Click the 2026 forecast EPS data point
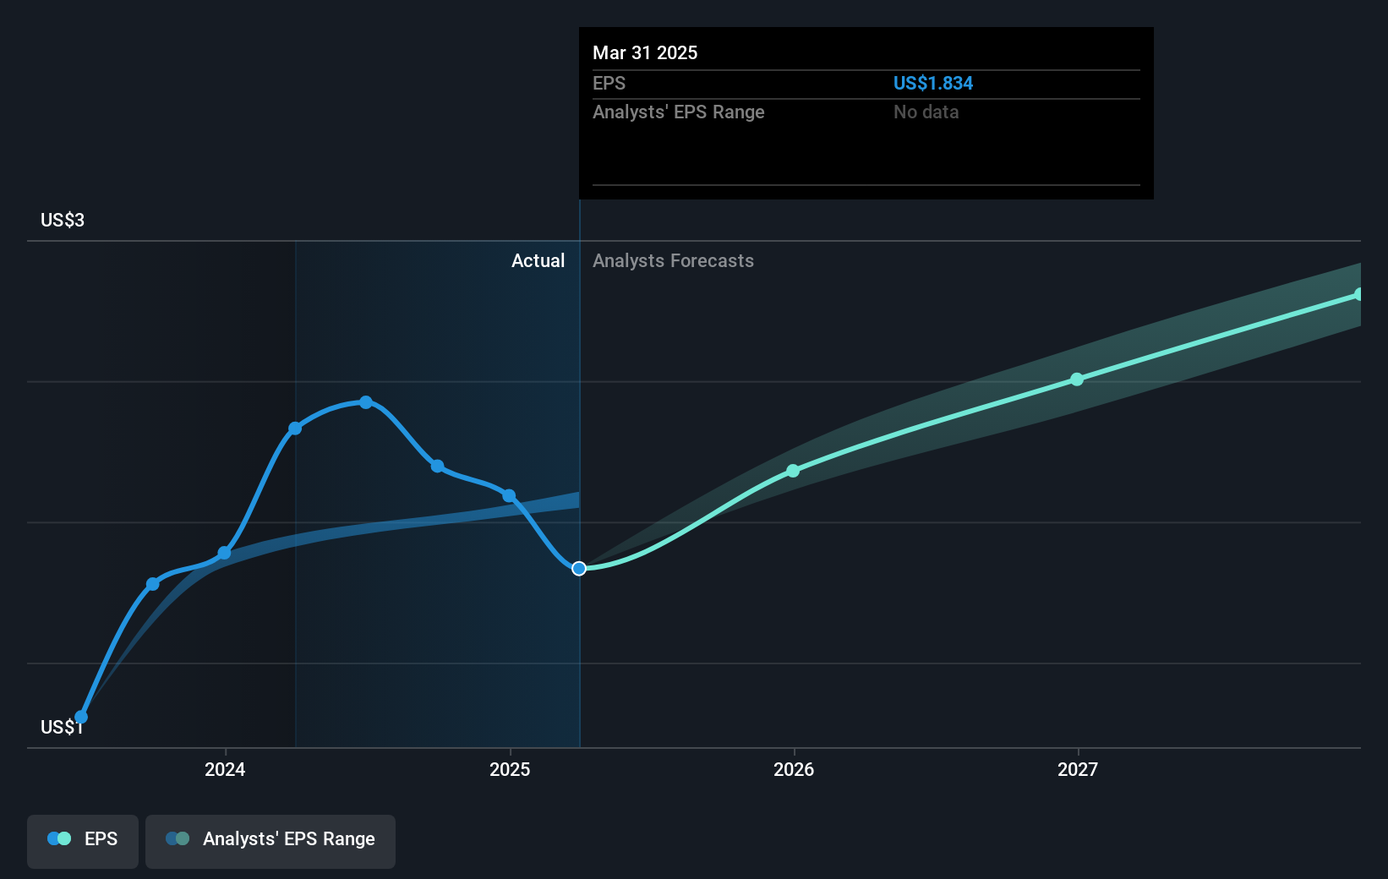The image size is (1388, 879). click(x=793, y=471)
